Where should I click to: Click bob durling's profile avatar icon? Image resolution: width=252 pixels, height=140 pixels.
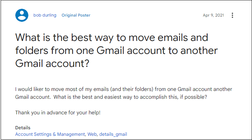point(22,15)
